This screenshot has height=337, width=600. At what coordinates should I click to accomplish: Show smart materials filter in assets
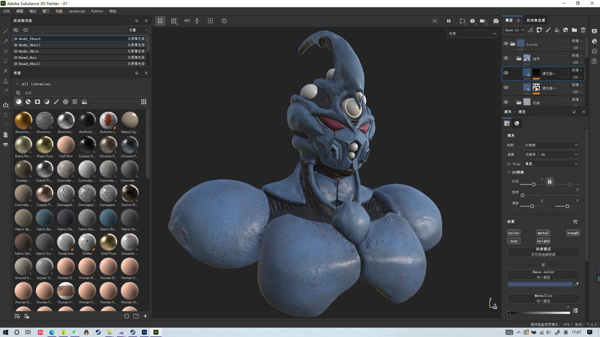tap(28, 102)
